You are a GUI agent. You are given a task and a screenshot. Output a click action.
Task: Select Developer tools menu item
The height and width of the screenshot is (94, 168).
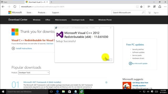tap(78, 20)
